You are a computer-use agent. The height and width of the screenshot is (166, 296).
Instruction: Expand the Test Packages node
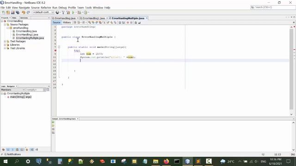click(5, 41)
